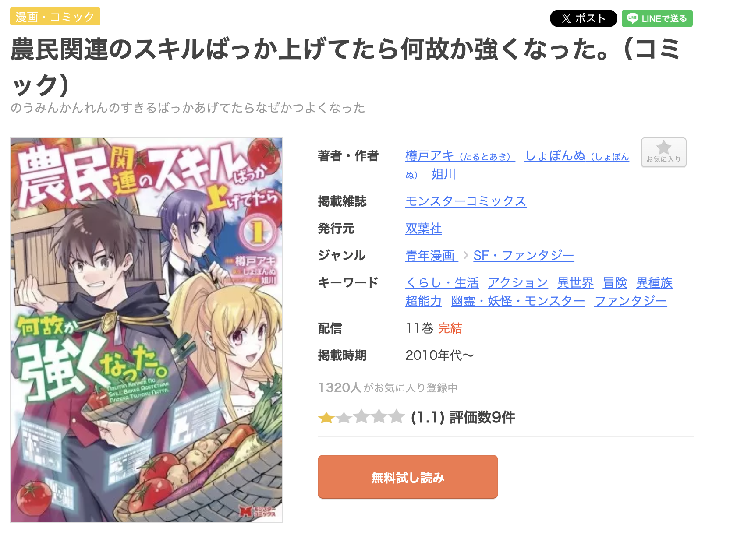The image size is (730, 535).
Task: Click the 超能力 keyword link
Action: pos(424,301)
